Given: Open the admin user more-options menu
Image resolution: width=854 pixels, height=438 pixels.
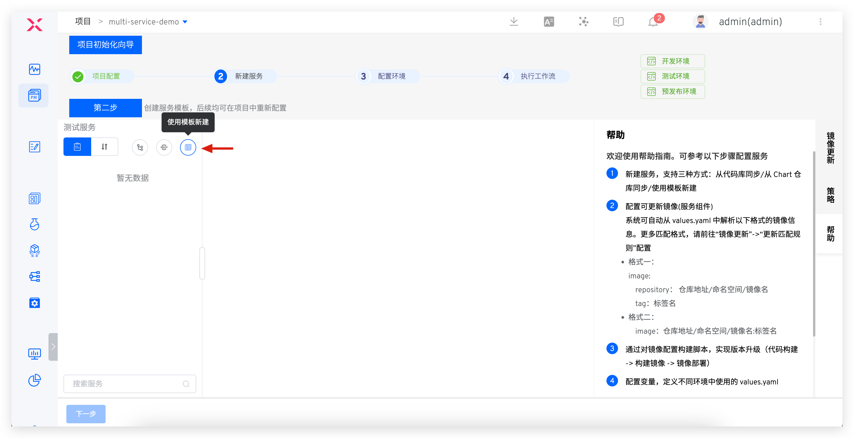Looking at the screenshot, I should (x=821, y=22).
